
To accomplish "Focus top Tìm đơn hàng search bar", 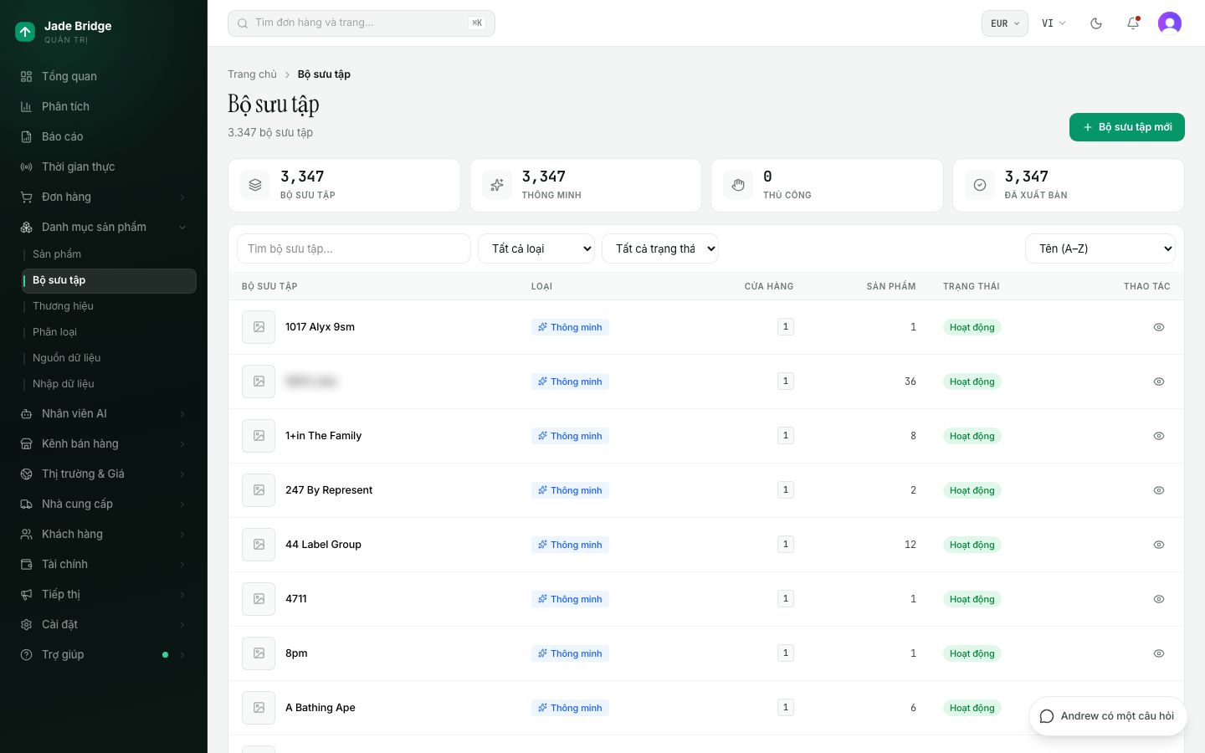I will click(361, 23).
